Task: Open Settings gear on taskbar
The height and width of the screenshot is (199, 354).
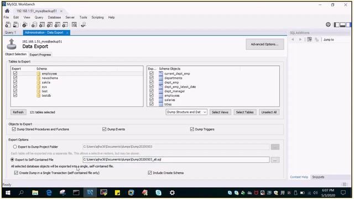Action: click(172, 193)
